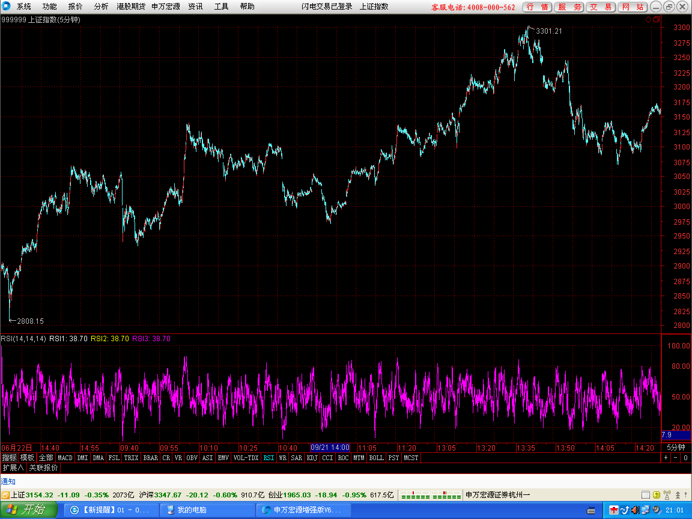Click the yellow upload icon in status bar
This screenshot has width=692, height=519.
tap(656, 495)
